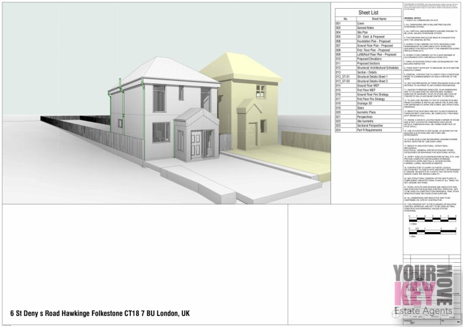Select the "Cover" row in Sheet List
Image resolution: width=463 pixels, height=327 pixels.
(368, 23)
